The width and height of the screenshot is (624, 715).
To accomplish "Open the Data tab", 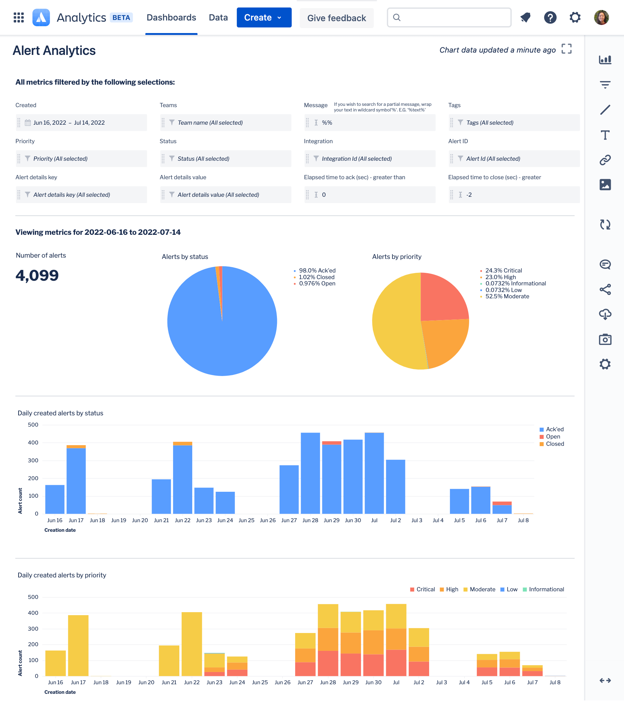I will coord(218,18).
